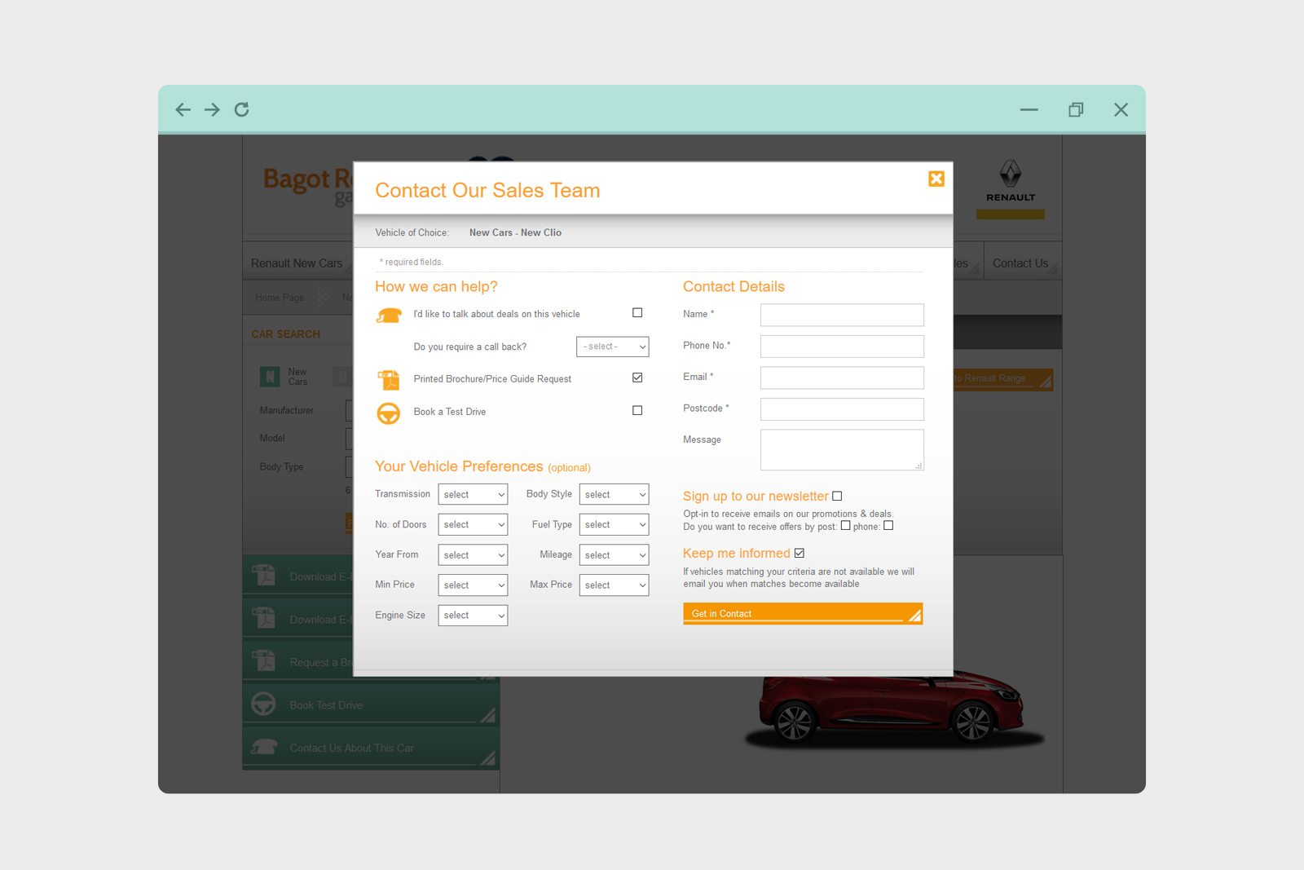1304x870 pixels.
Task: Click the browser forward arrow
Action: [x=212, y=110]
